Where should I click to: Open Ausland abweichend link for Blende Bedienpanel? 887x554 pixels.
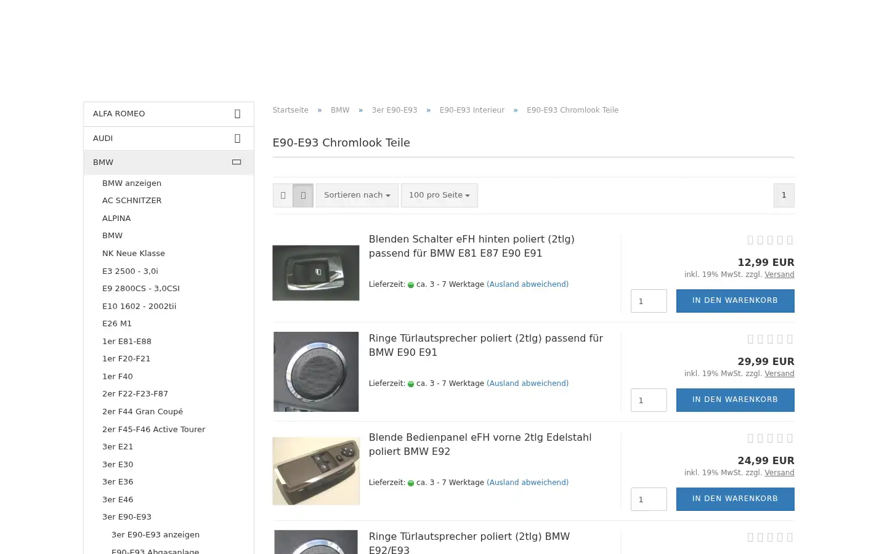tap(527, 483)
